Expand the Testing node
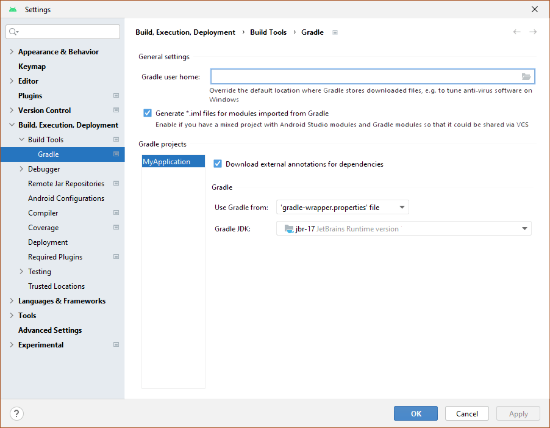Image resolution: width=550 pixels, height=428 pixels. [x=21, y=272]
